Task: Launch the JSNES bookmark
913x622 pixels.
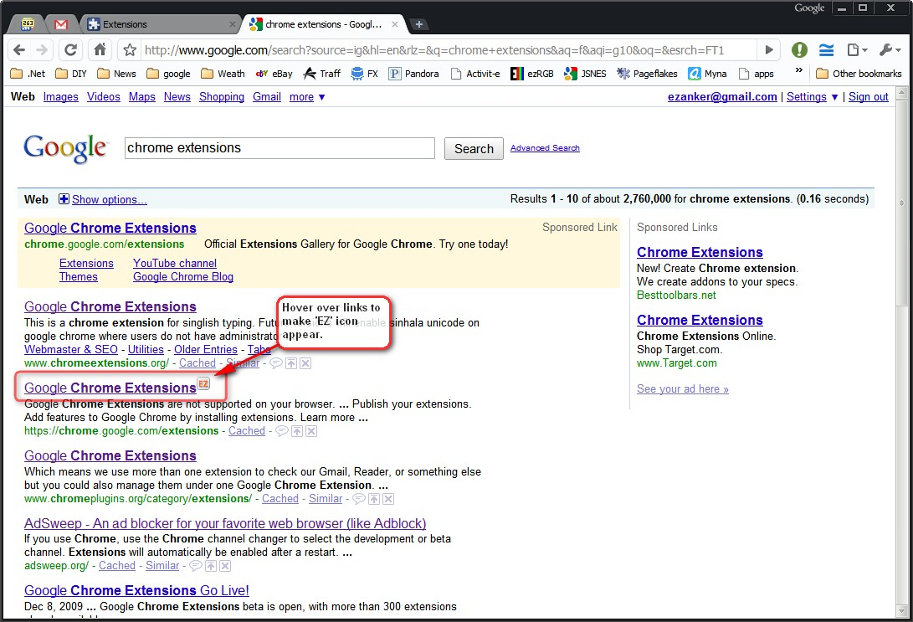Action: (x=585, y=74)
